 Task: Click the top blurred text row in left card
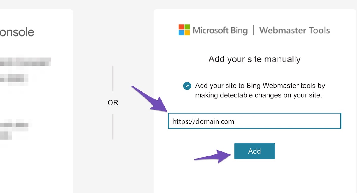(x=25, y=61)
